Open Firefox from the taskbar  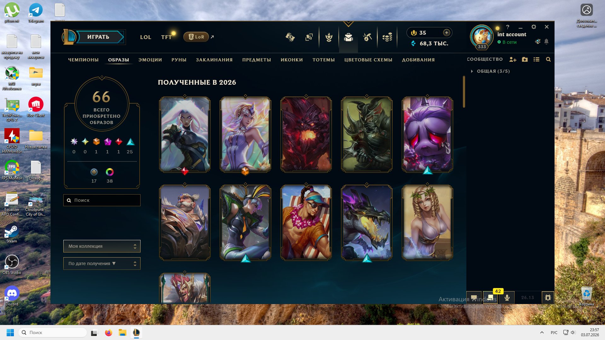108,332
